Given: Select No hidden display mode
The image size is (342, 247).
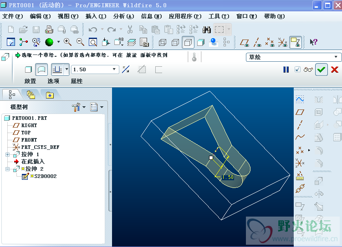Looking at the screenshot, I should coord(188,42).
